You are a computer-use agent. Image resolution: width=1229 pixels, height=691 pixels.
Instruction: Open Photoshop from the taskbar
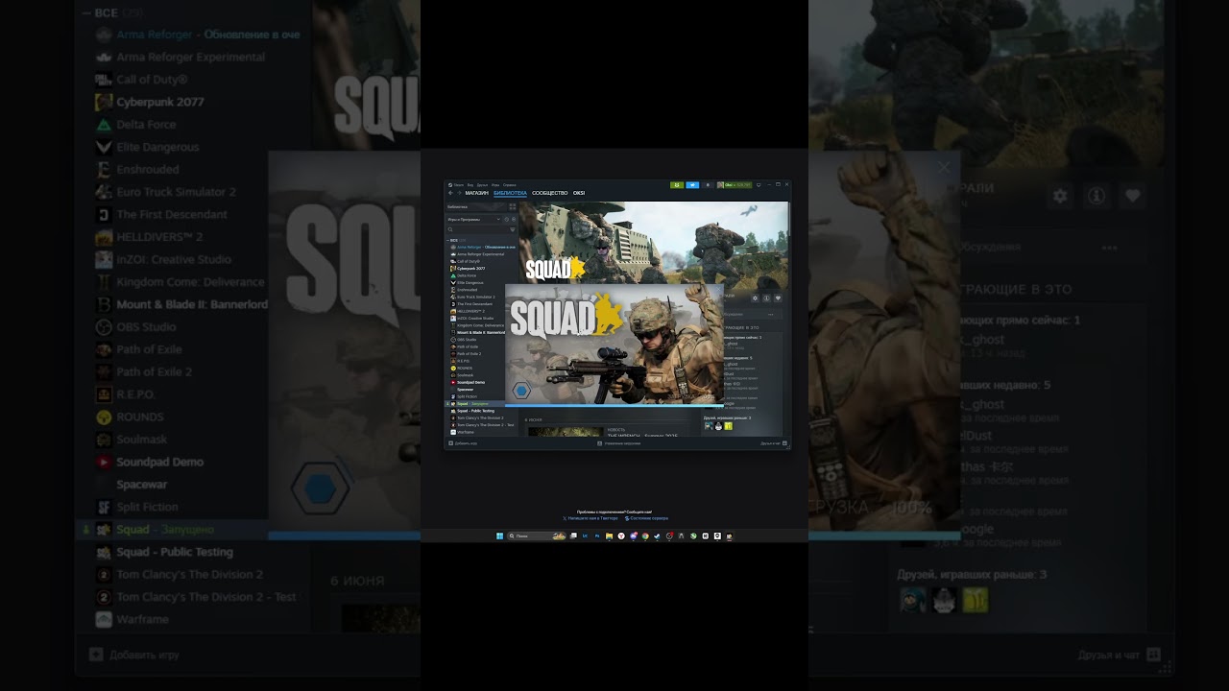coord(597,536)
